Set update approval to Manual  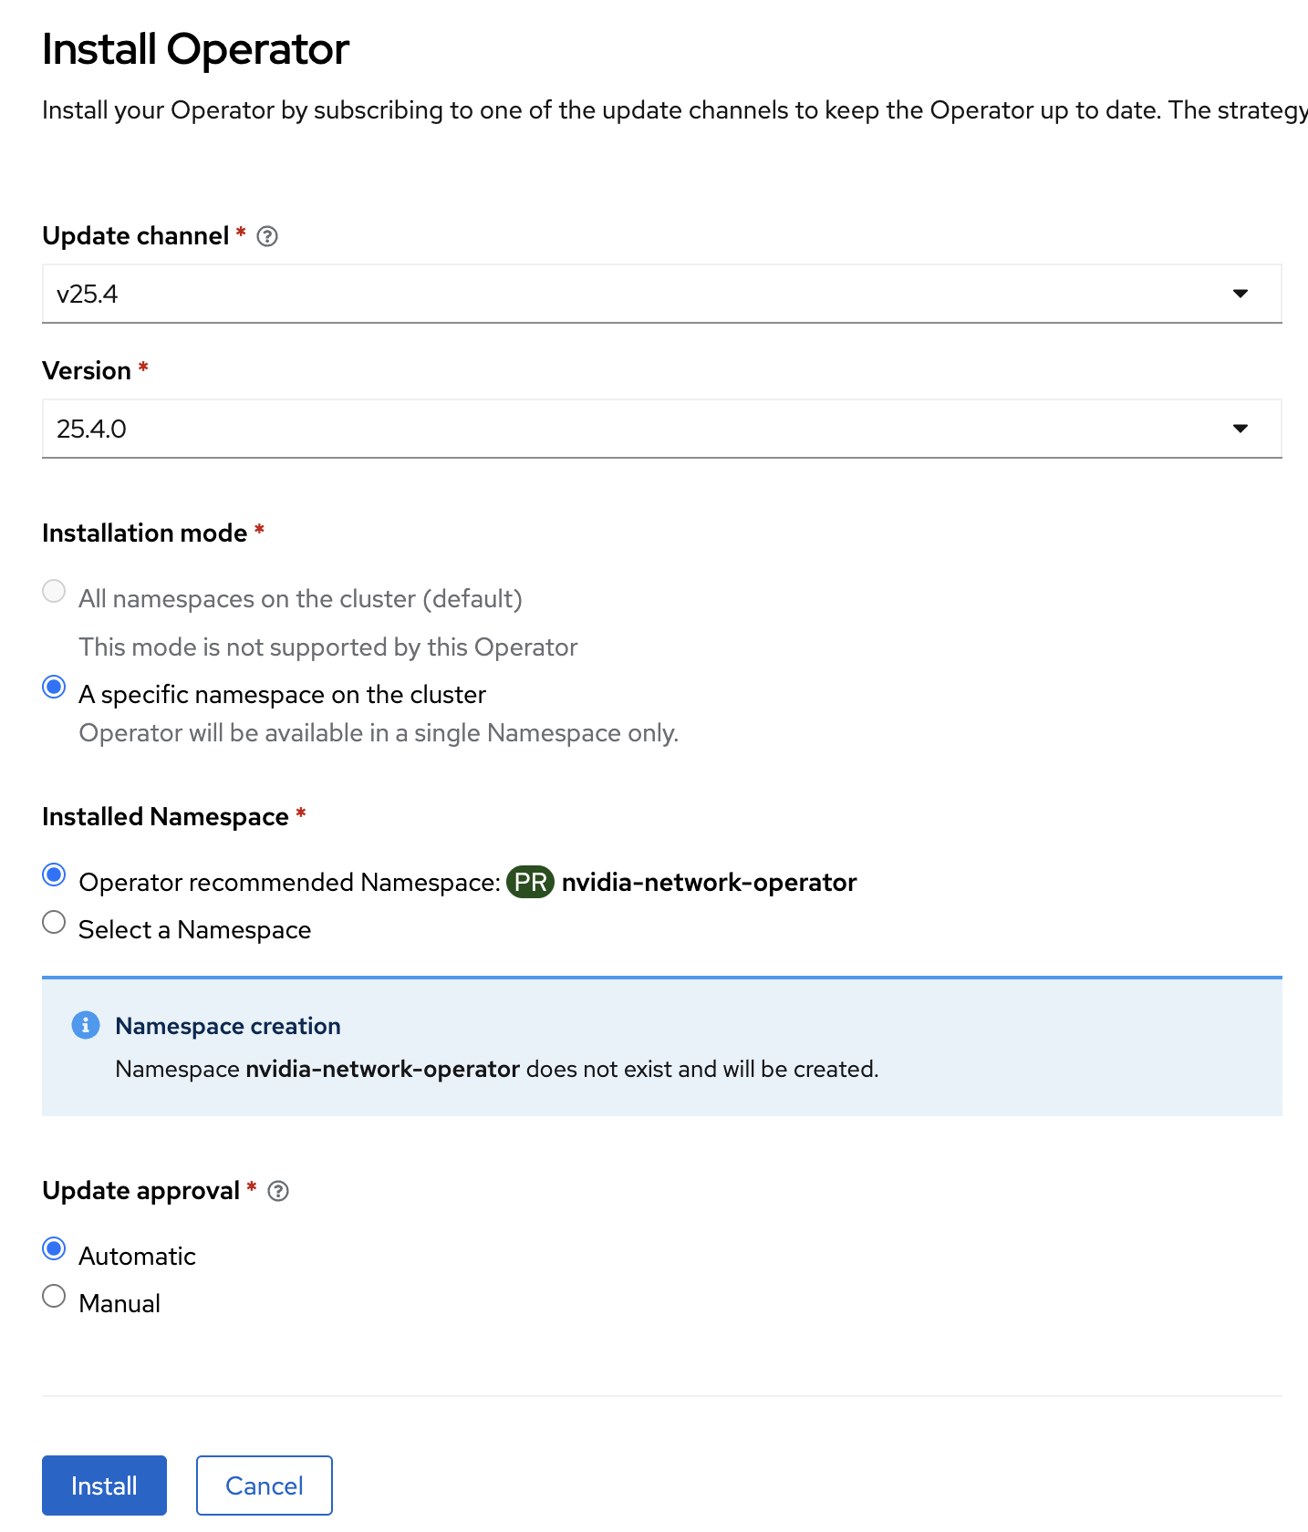pos(55,1297)
